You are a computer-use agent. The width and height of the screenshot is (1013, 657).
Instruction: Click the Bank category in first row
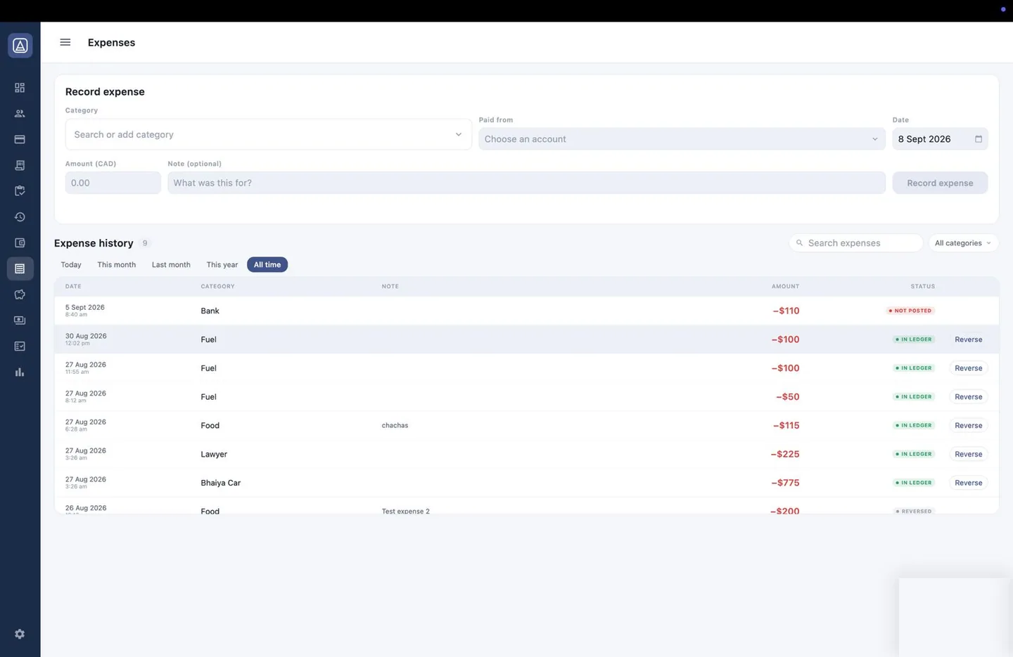click(210, 311)
